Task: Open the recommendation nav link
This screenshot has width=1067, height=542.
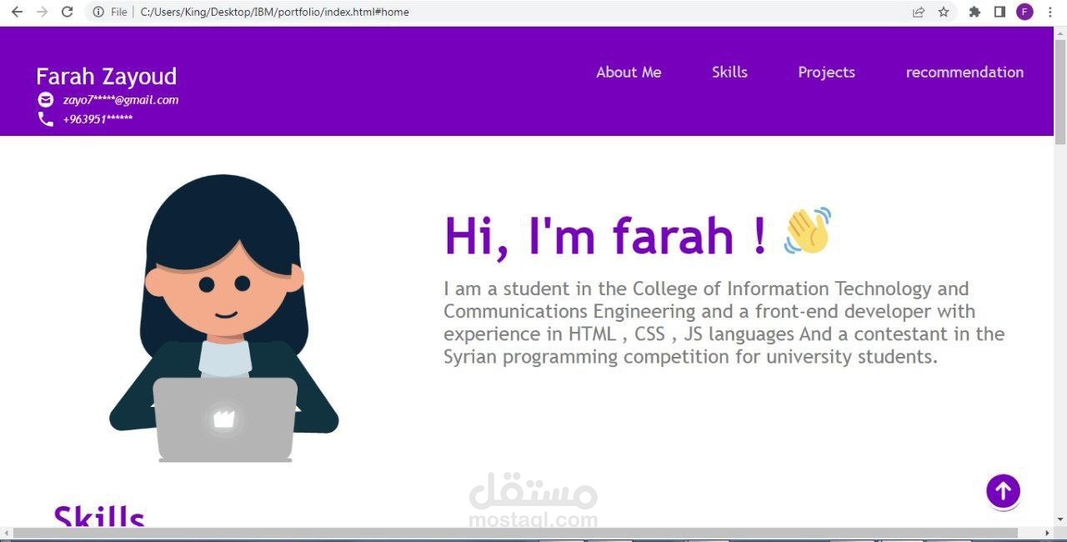Action: pos(964,73)
